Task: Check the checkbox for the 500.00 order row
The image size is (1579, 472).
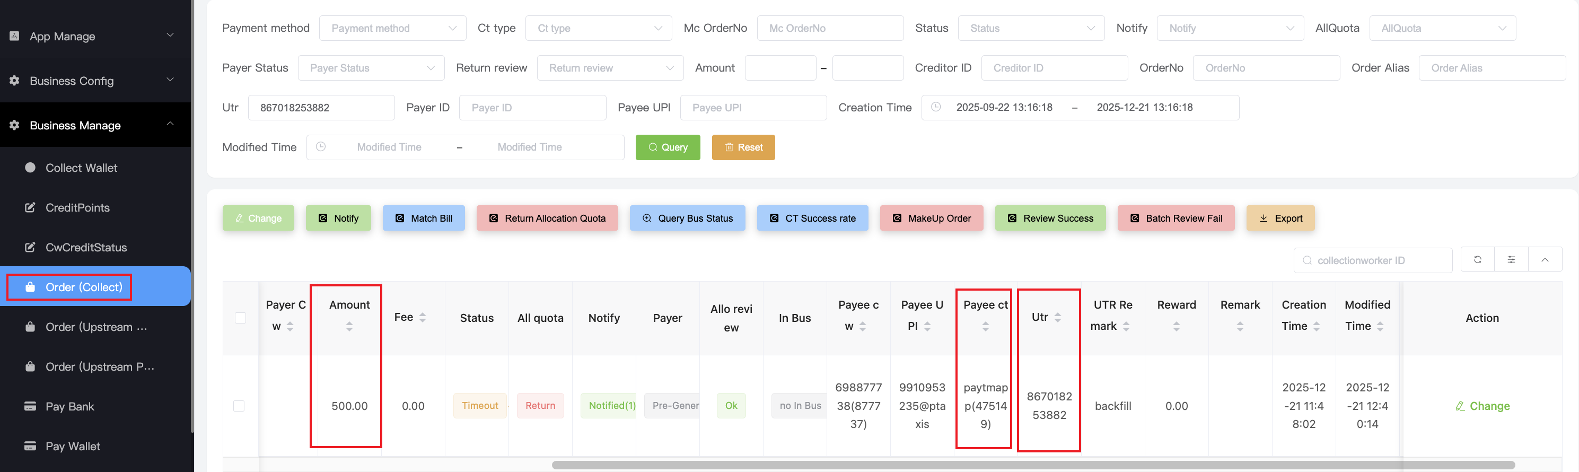Action: (239, 406)
